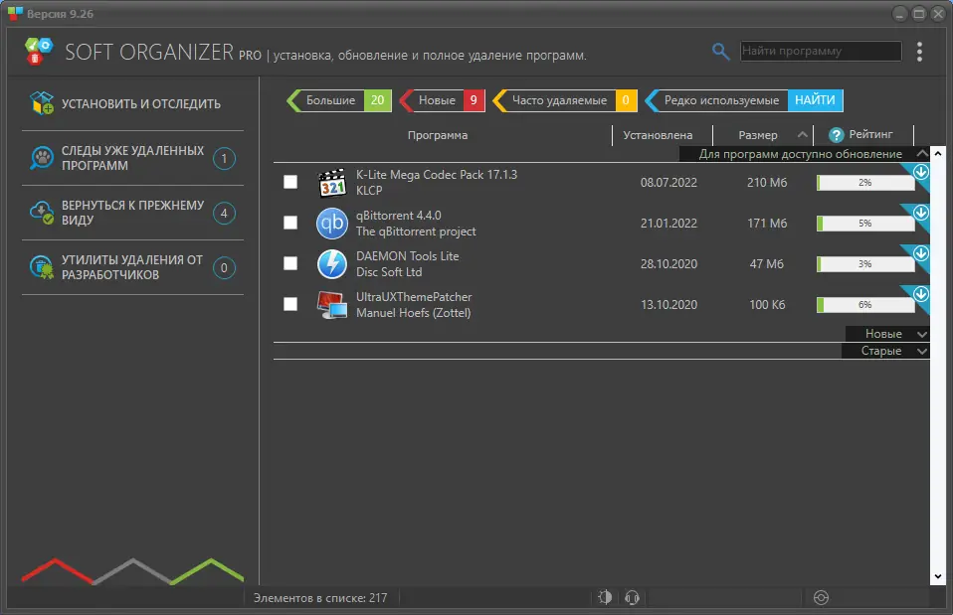The image size is (953, 615).
Task: Click the developer uninstall utilities icon
Action: 42,267
